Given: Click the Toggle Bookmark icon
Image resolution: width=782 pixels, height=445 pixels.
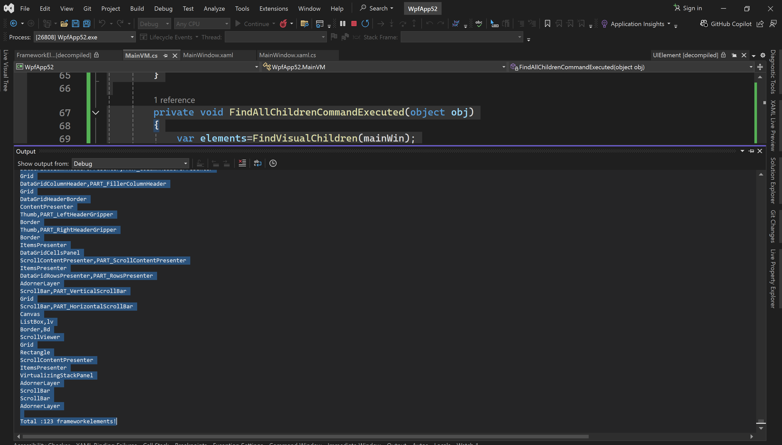Looking at the screenshot, I should [547, 24].
